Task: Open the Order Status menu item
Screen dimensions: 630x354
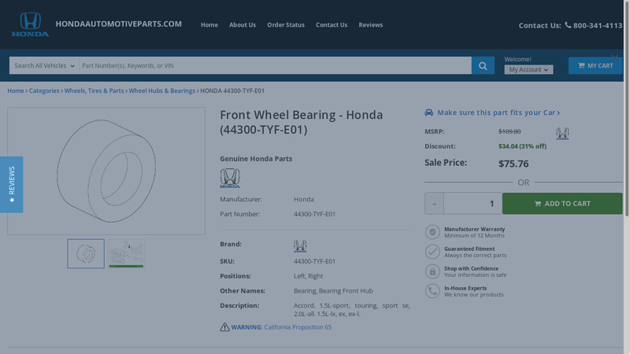Action: 285,25
